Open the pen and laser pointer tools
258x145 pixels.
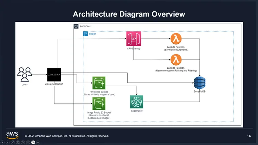[13, 142]
